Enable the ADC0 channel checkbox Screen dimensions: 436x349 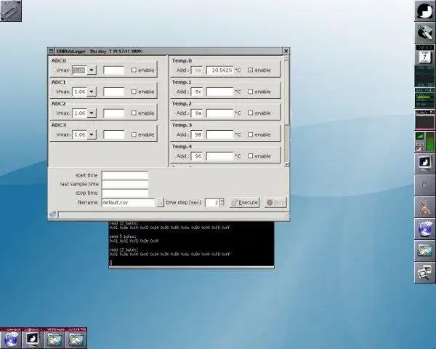[x=134, y=70]
